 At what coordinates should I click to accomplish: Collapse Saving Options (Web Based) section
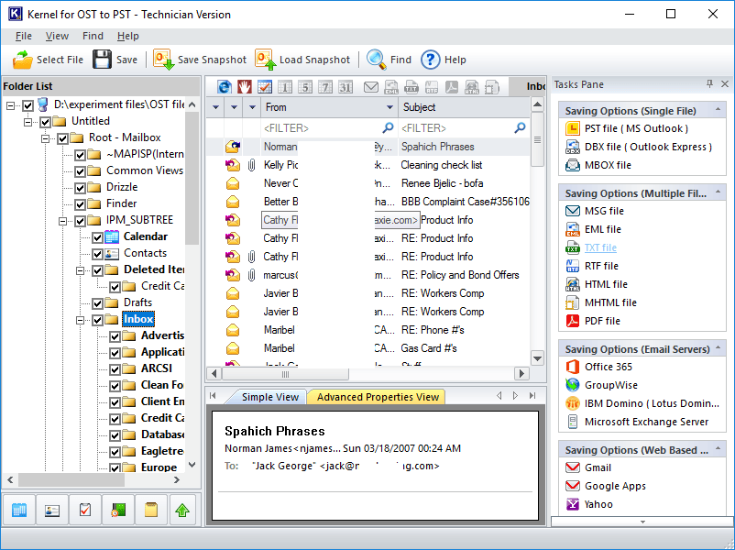718,449
